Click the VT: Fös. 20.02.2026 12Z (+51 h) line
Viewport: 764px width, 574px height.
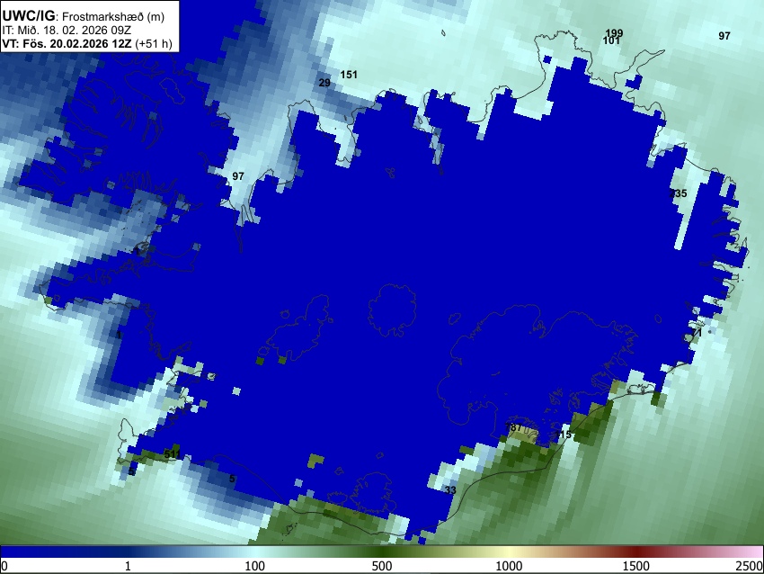click(x=86, y=43)
